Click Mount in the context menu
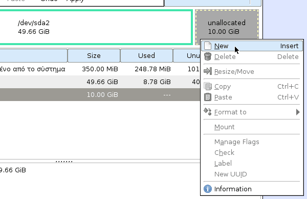Screen dimensions: 307x199 click(x=252, y=127)
